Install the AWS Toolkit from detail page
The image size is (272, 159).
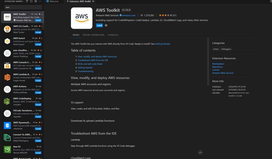(x=99, y=26)
